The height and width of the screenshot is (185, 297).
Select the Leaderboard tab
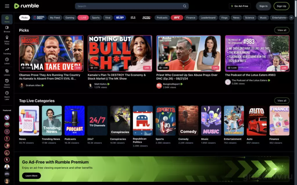(x=208, y=18)
